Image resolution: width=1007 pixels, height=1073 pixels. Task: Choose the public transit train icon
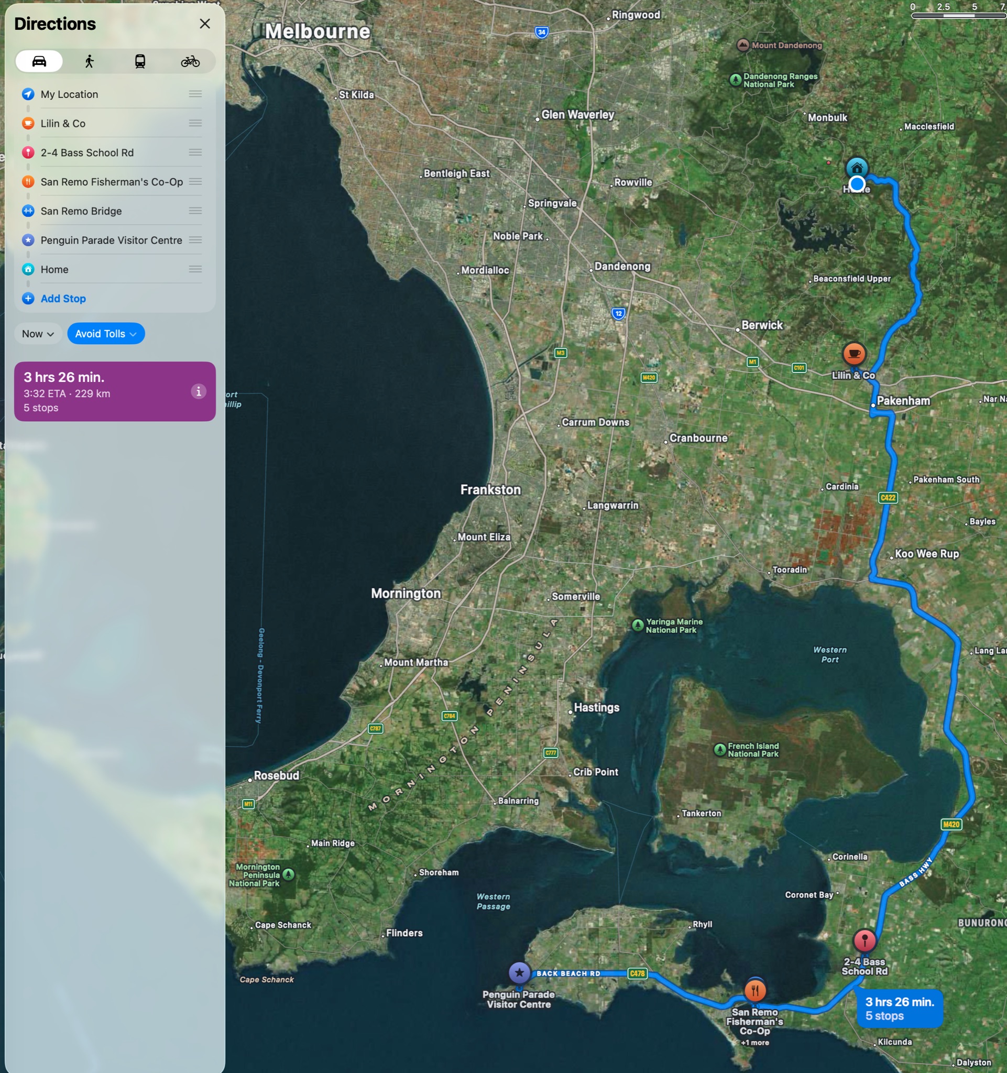pos(140,61)
